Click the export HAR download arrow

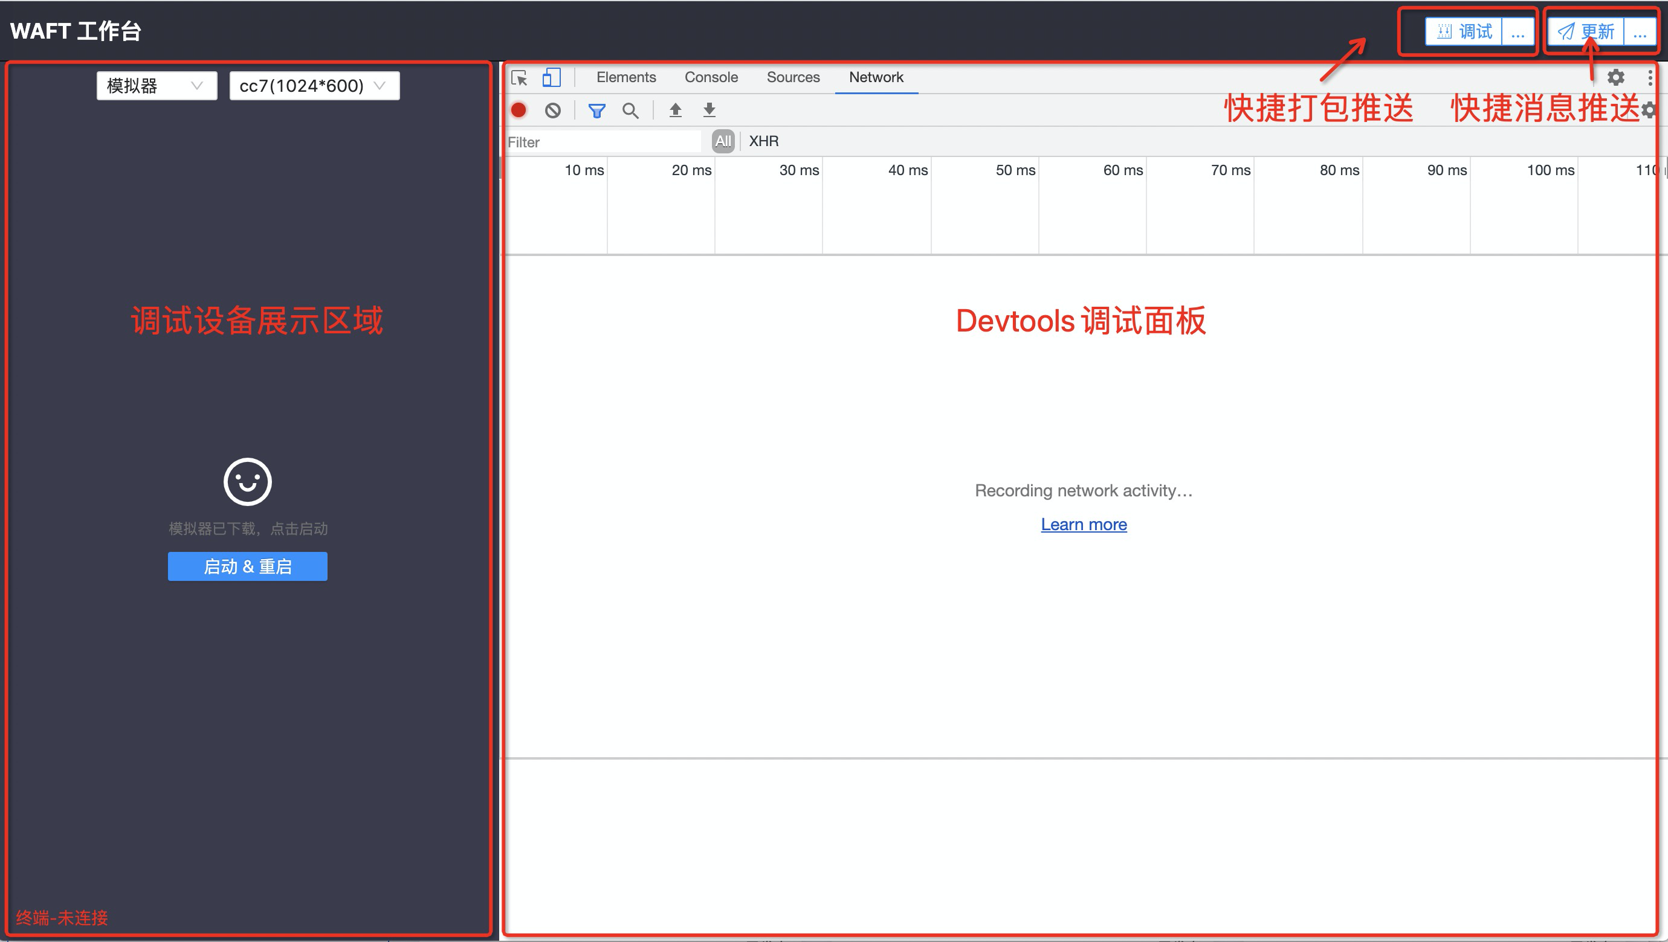(709, 110)
